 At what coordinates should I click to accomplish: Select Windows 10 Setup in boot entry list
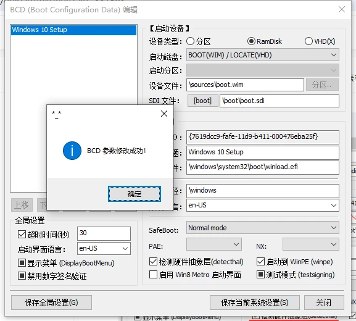tap(73, 30)
